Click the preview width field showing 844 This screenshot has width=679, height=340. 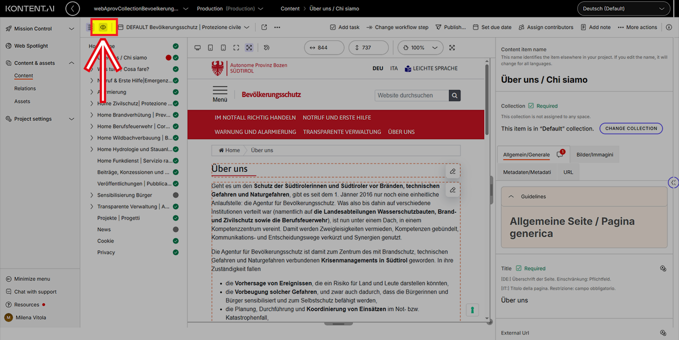point(324,48)
